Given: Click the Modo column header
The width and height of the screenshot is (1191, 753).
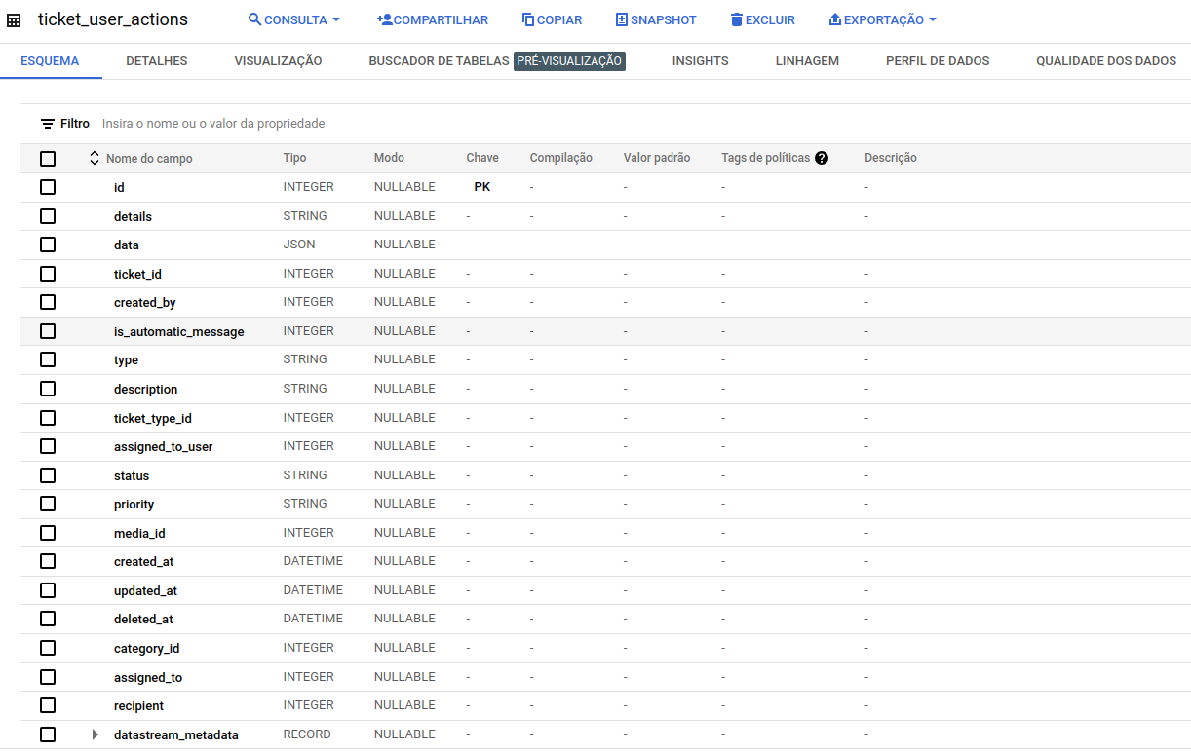Looking at the screenshot, I should click(x=389, y=158).
